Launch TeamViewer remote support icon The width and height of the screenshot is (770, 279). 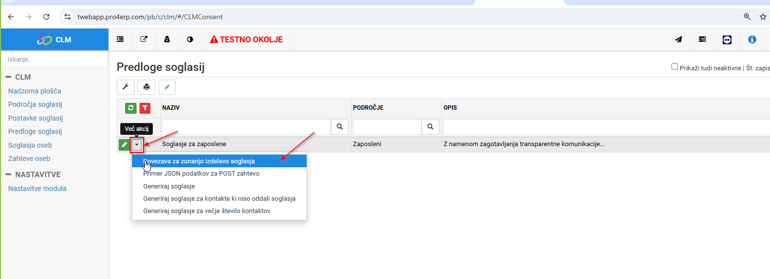727,39
